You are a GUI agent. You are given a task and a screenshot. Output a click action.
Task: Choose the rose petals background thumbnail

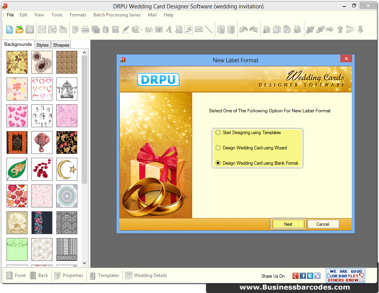pyautogui.click(x=42, y=169)
